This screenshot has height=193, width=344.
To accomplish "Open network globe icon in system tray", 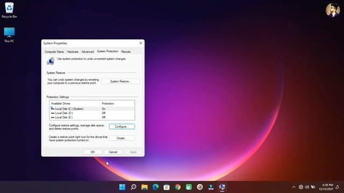I will click(301, 187).
